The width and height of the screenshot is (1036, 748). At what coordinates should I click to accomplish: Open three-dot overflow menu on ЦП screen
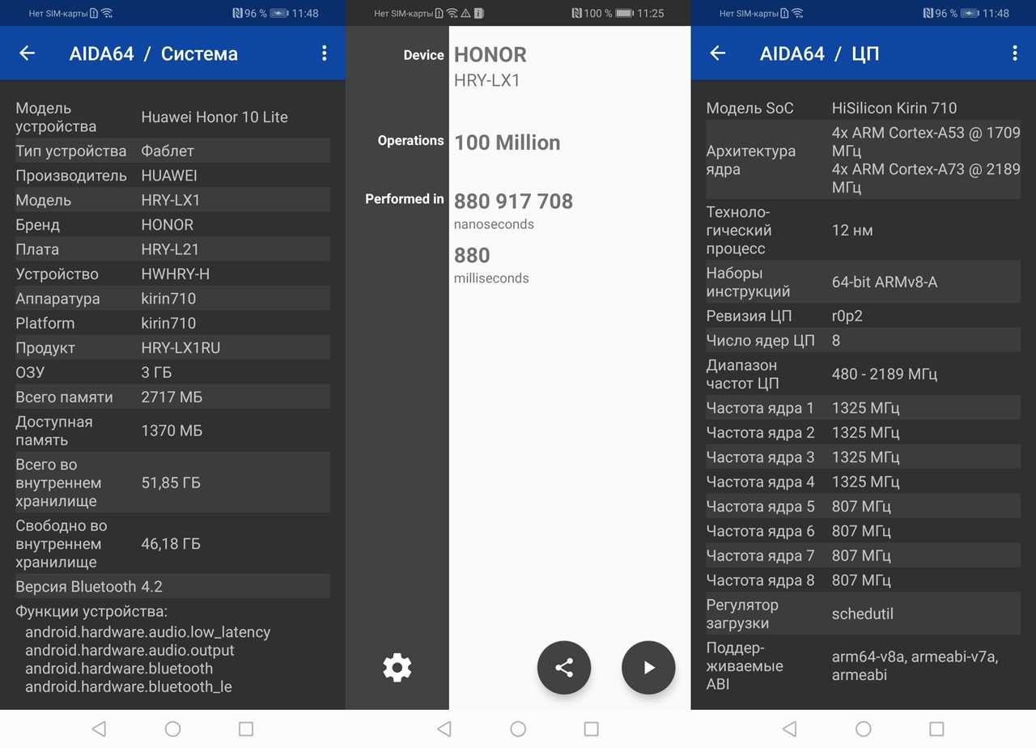click(1014, 53)
